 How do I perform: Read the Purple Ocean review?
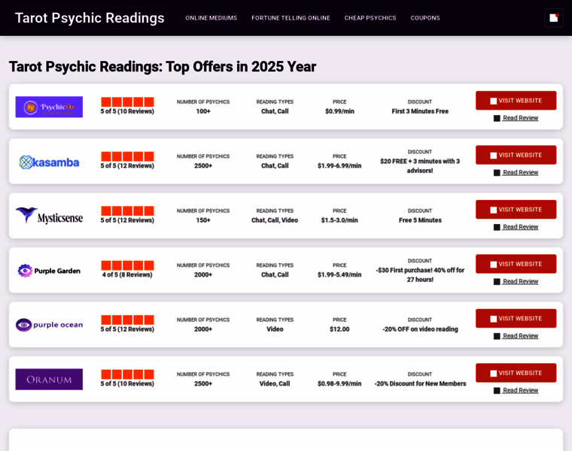(x=516, y=336)
